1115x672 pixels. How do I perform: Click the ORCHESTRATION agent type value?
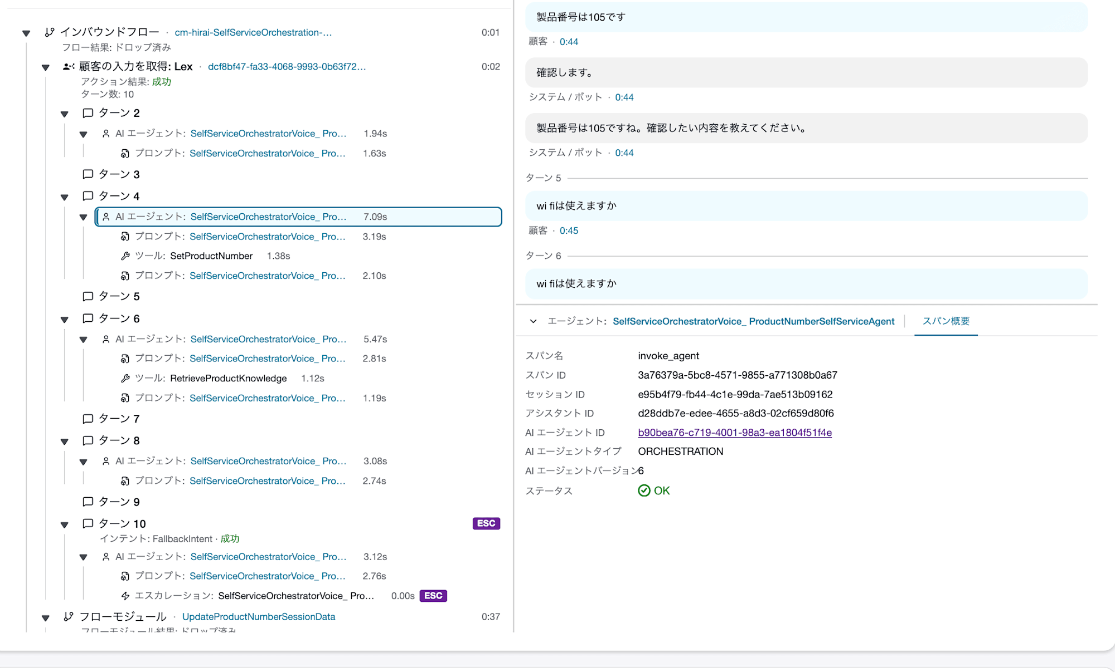(x=681, y=452)
